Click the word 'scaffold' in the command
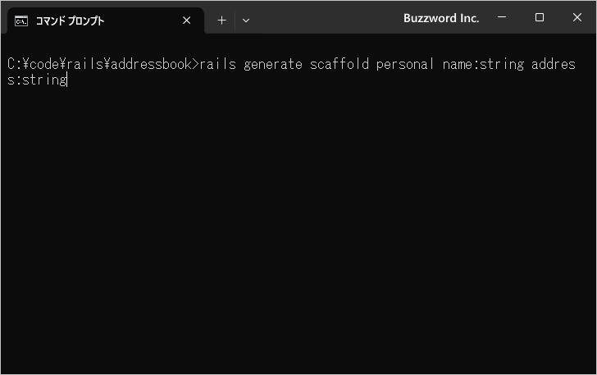 [x=340, y=64]
